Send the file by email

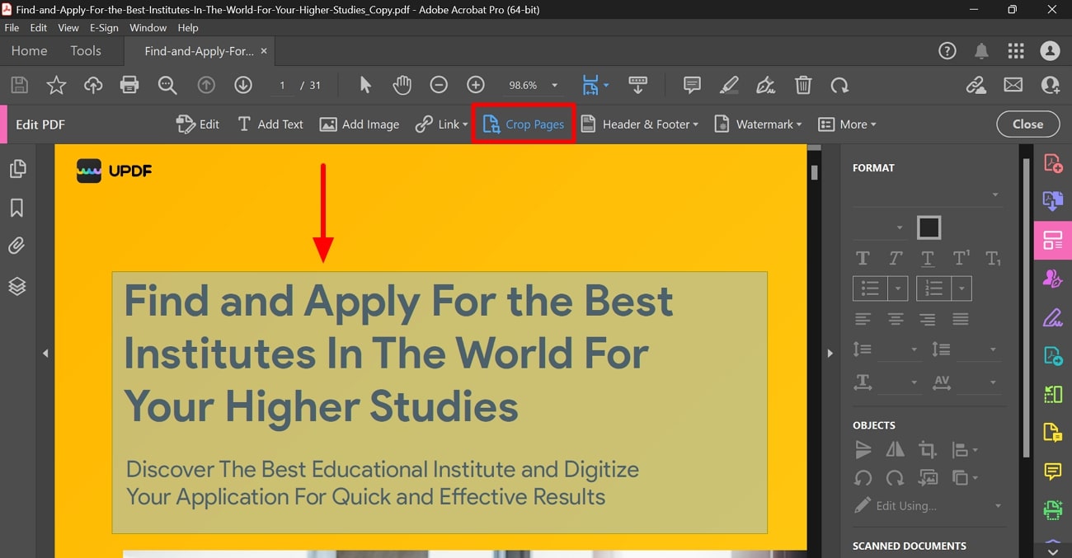pos(1013,85)
